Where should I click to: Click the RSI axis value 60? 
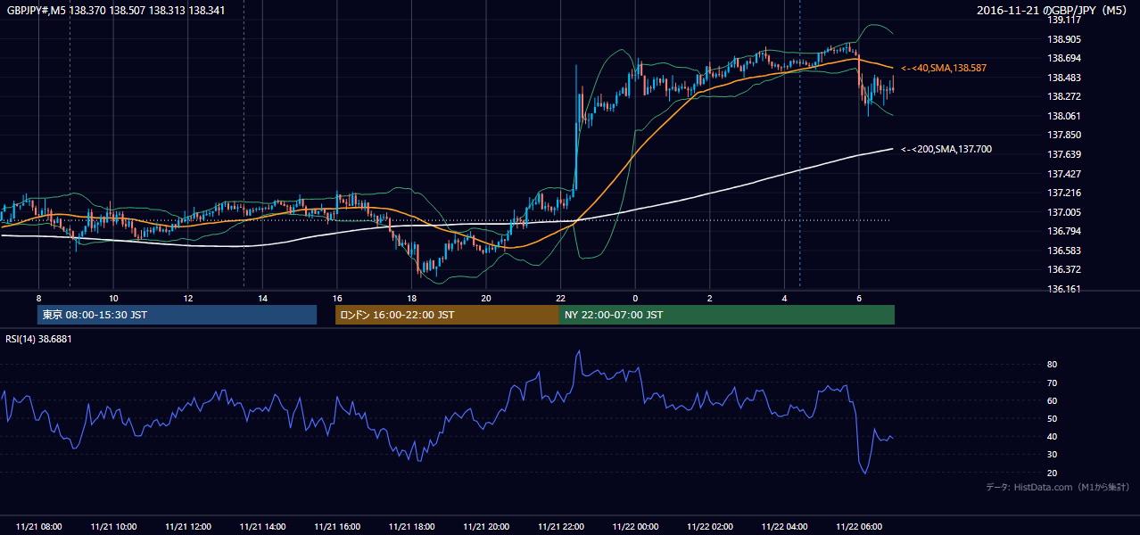point(1052,400)
